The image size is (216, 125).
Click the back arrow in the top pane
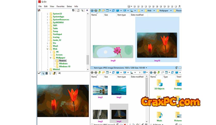92,11
